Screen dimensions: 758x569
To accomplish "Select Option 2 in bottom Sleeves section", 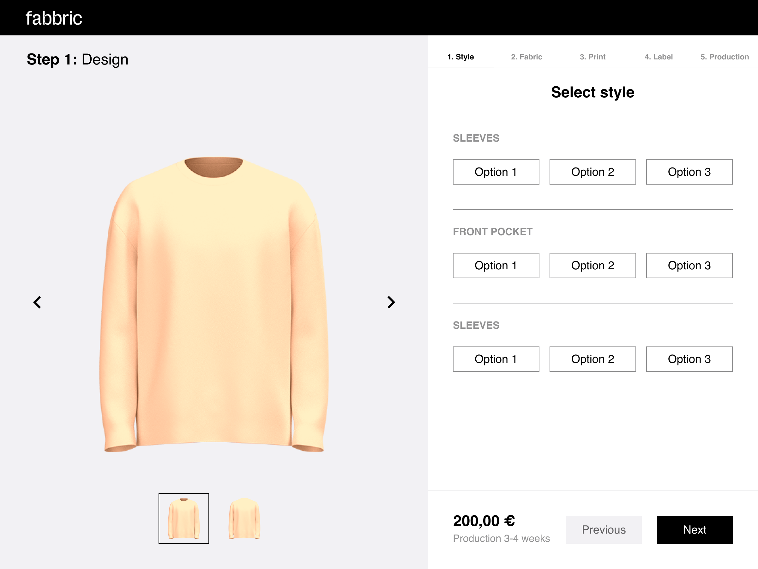I will click(593, 359).
